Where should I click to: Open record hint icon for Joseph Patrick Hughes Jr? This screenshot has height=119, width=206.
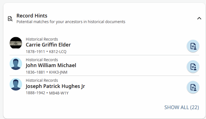193,87
